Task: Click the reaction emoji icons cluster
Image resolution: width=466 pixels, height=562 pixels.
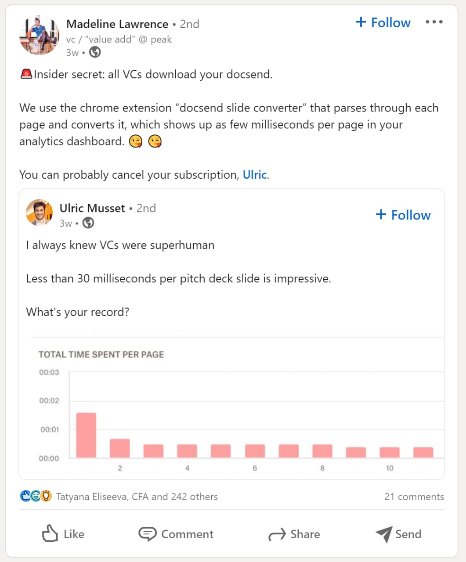Action: pyautogui.click(x=36, y=496)
